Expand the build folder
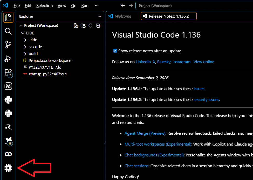Viewport: 253px width, 180px height. [x=25, y=54]
